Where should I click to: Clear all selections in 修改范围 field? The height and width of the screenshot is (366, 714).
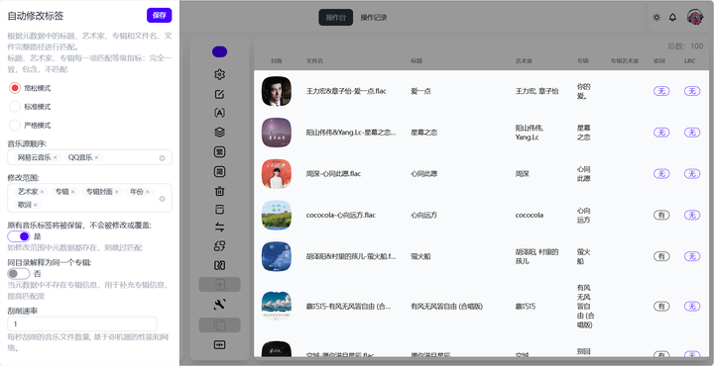[x=162, y=199]
